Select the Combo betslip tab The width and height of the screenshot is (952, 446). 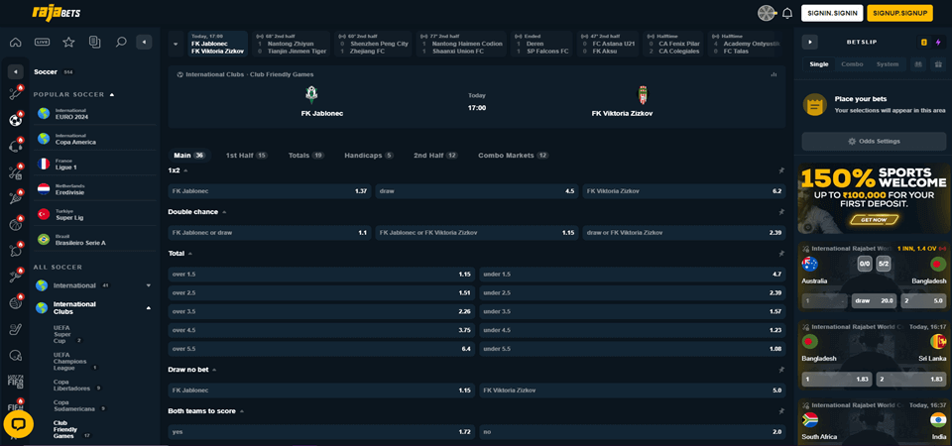(x=852, y=64)
